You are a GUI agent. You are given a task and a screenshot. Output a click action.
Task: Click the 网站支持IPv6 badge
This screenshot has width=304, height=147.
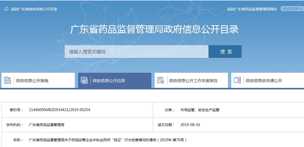[x=292, y=9]
